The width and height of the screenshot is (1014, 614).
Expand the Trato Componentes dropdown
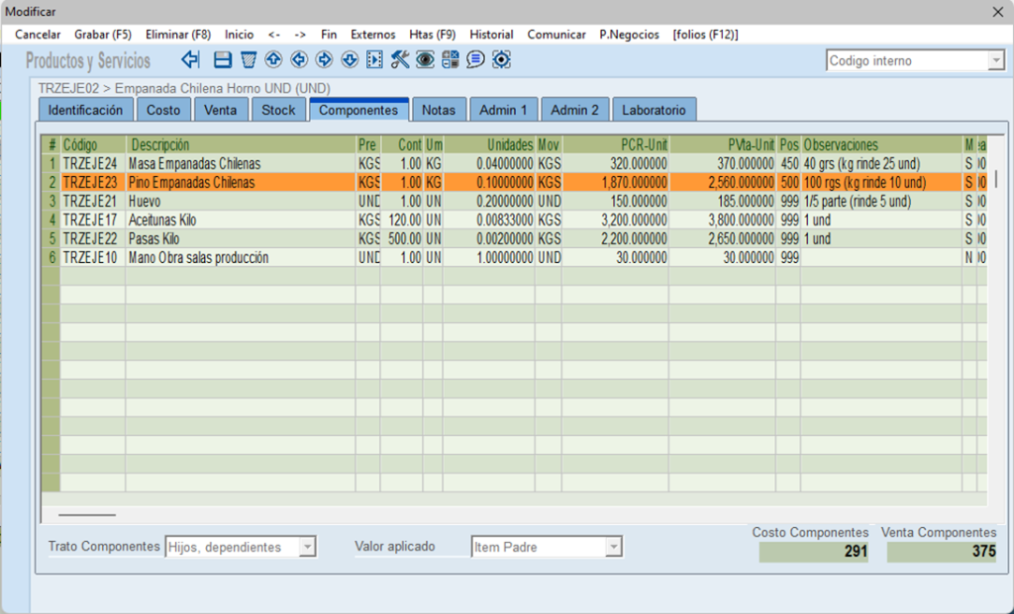pos(307,547)
